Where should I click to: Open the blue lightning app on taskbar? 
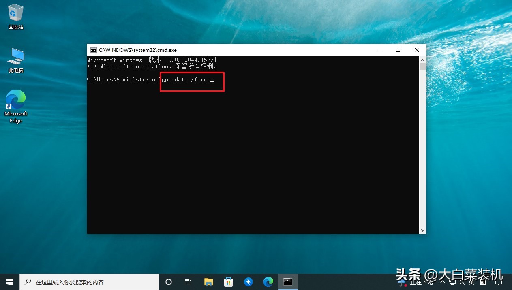pyautogui.click(x=248, y=282)
